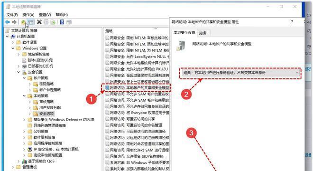Click the Back arrow toolbar icon
The height and width of the screenshot is (171, 313).
pos(8,22)
